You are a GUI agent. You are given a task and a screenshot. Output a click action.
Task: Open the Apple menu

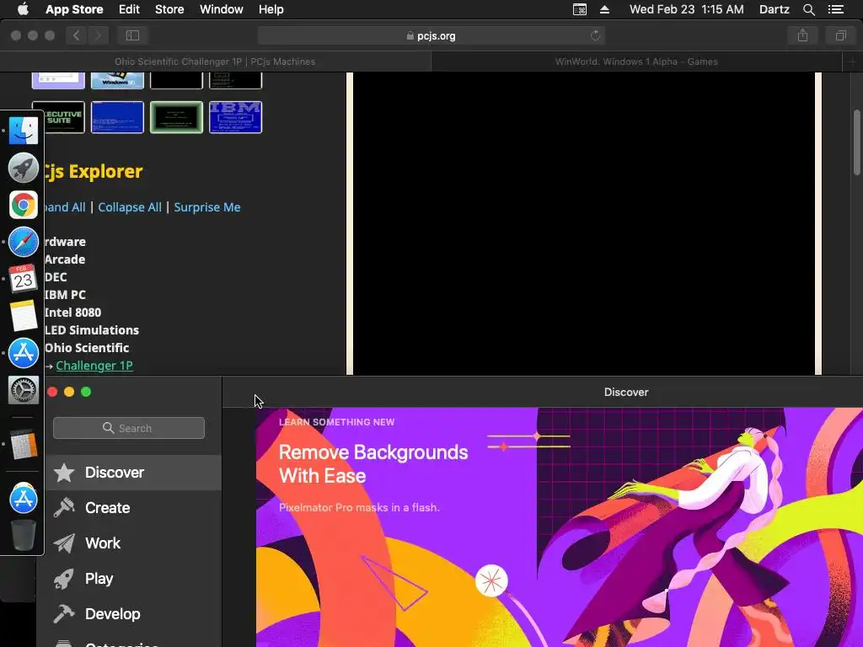(x=23, y=9)
